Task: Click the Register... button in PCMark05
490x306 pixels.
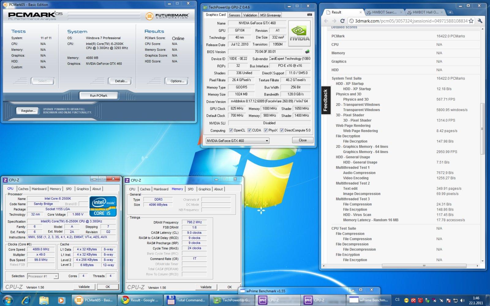Action: 28,111
